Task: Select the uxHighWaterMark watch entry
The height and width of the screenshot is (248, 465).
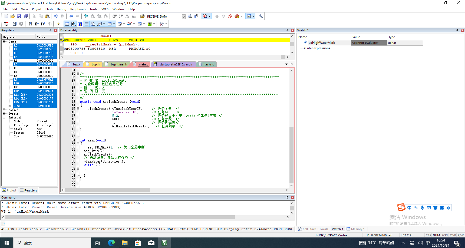Action: point(322,43)
